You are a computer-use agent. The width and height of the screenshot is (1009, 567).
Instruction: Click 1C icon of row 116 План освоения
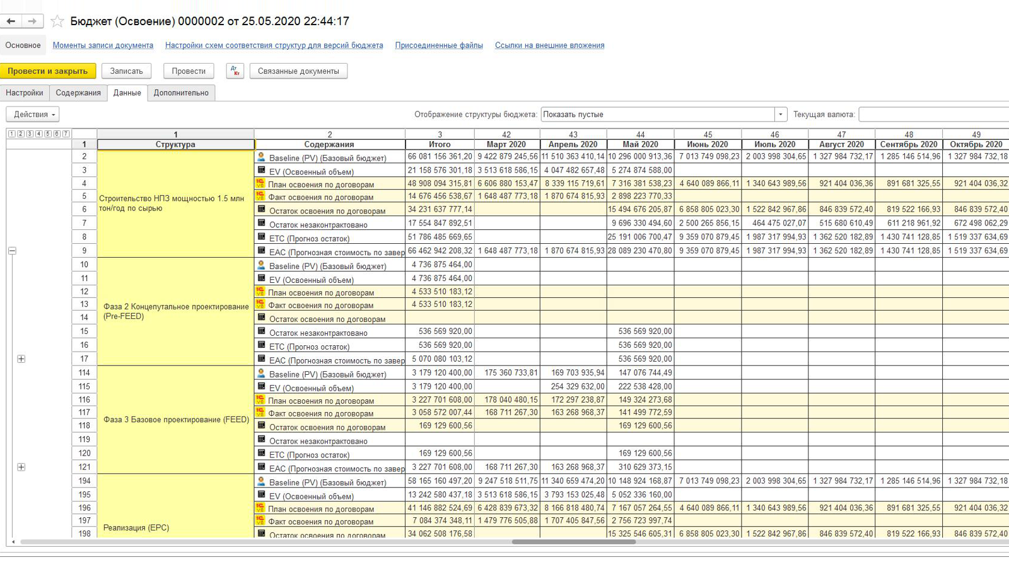[x=260, y=400]
